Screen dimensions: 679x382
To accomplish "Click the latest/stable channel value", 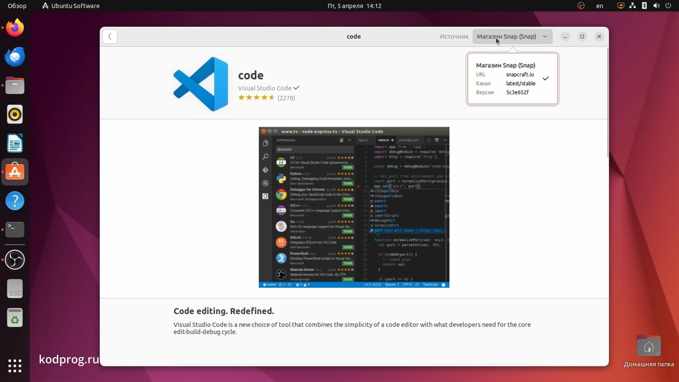I will 521,83.
